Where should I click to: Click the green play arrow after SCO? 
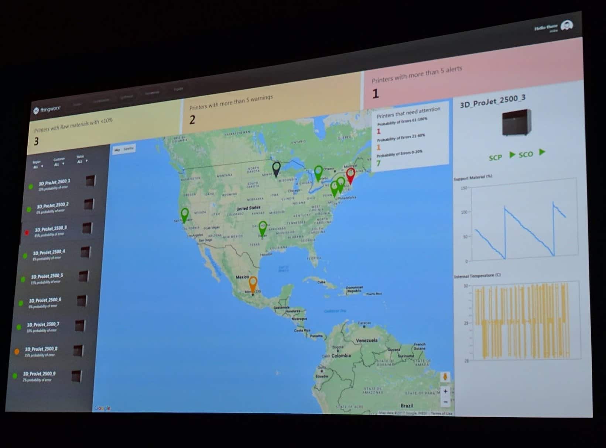(542, 152)
